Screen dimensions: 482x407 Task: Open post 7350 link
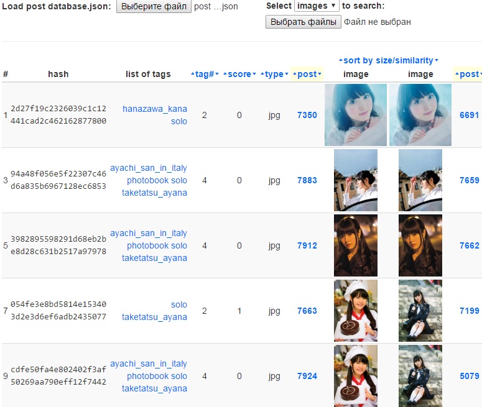click(x=307, y=115)
